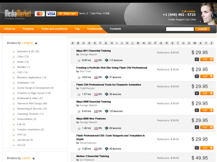Open Terms and conditions page
217x162 pixels.
click(54, 29)
